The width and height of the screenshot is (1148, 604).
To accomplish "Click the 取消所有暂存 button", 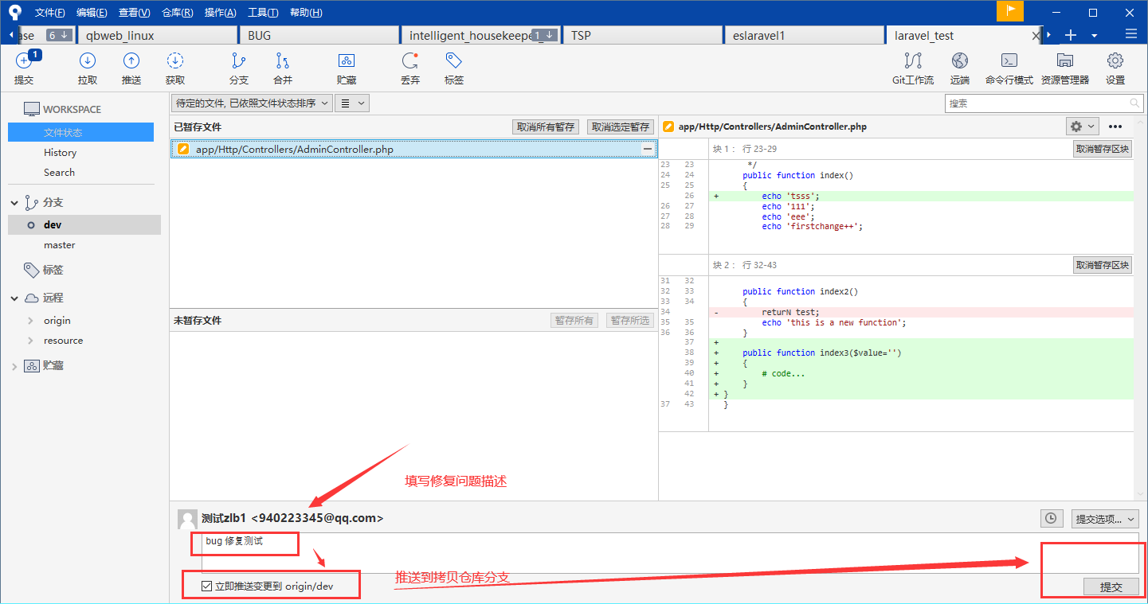I will point(545,127).
